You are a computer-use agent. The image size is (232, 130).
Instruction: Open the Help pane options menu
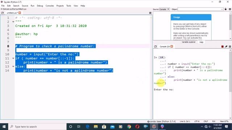[x=230, y=9]
